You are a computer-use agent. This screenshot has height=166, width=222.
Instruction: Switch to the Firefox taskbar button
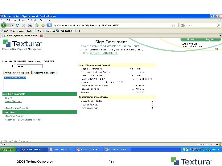coord(34,150)
